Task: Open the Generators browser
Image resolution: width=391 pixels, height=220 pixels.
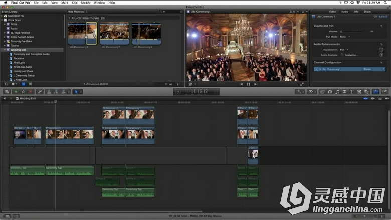Action: [359, 92]
